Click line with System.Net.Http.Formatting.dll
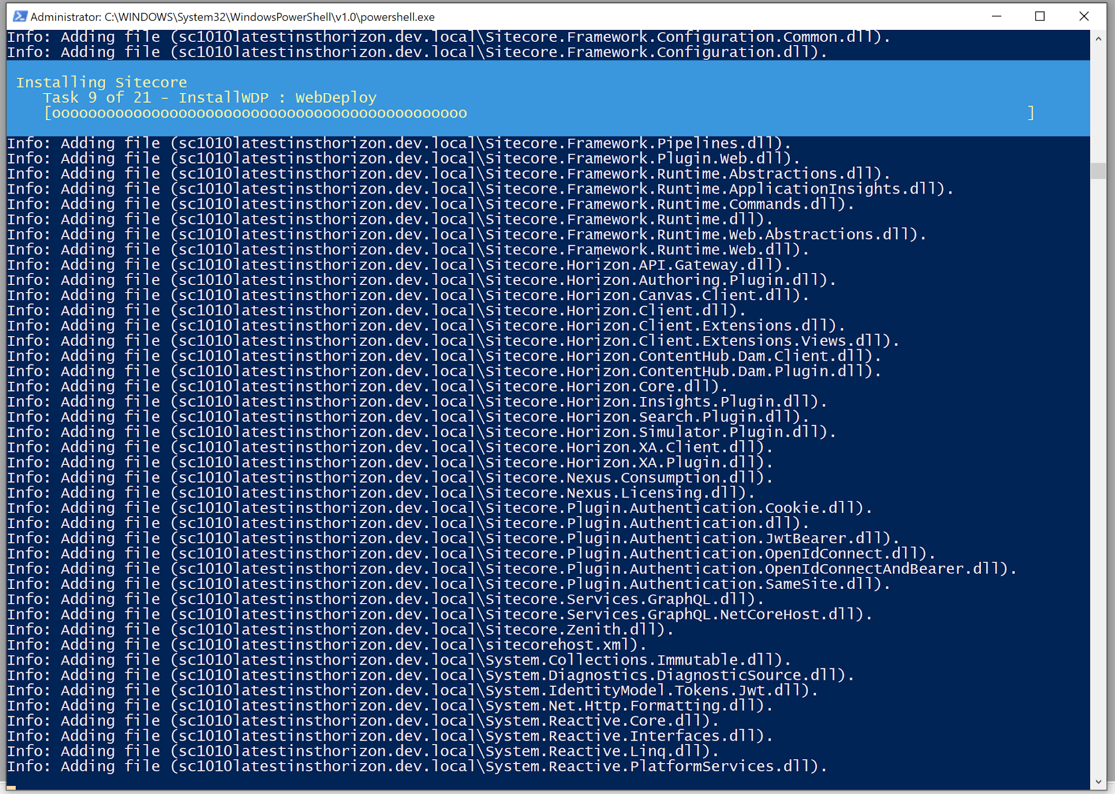This screenshot has width=1115, height=794. (x=390, y=707)
